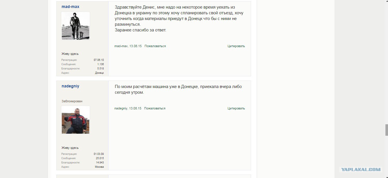
Task: Click mad-max message text body
Action: pyautogui.click(x=179, y=19)
